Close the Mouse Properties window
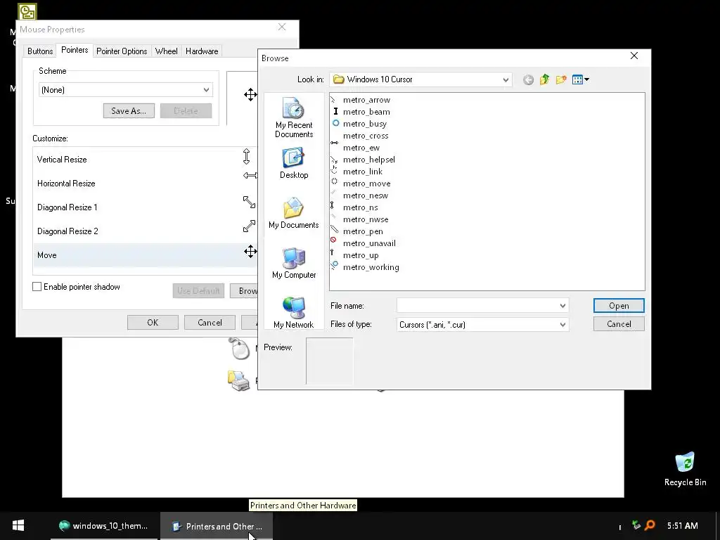Image resolution: width=720 pixels, height=540 pixels. (x=282, y=27)
